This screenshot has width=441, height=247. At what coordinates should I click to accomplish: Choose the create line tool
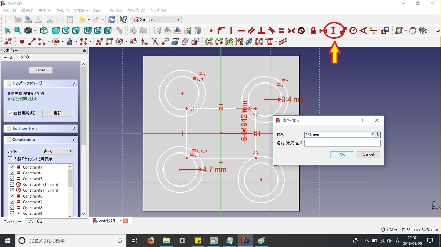click(32, 41)
